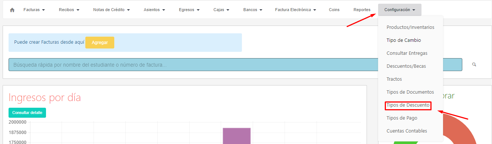Image resolution: width=492 pixels, height=144 pixels.
Task: Open the Reportes page
Action: (x=362, y=10)
